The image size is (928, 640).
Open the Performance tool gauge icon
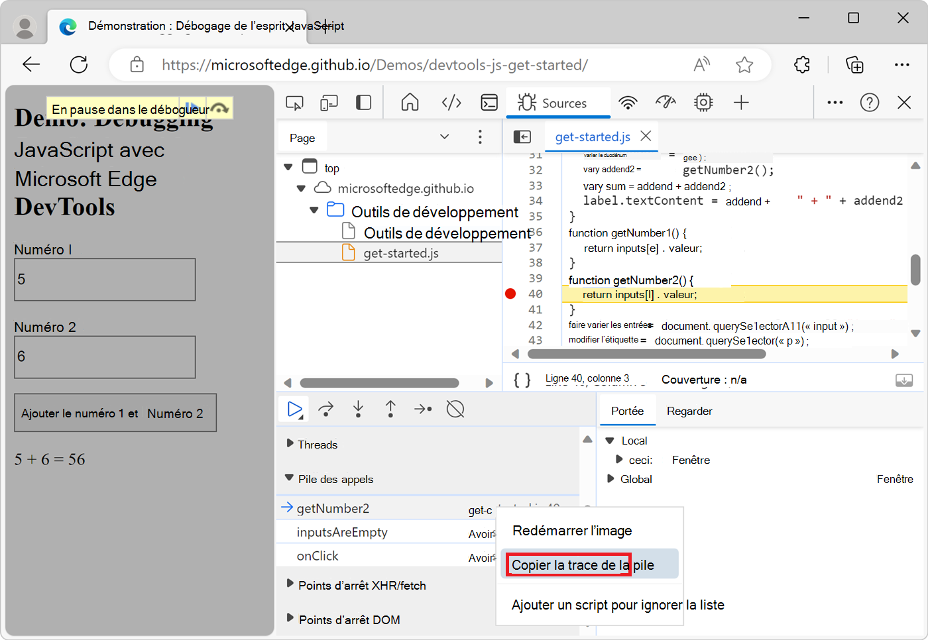[x=666, y=103]
